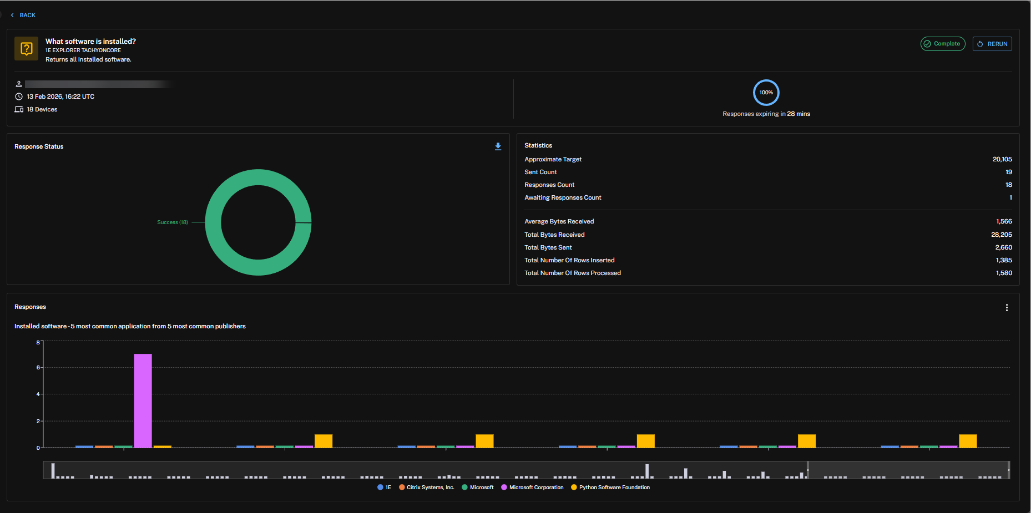Viewport: 1031px width, 513px height.
Task: Click the yellow question mark instruction icon
Action: coord(26,49)
